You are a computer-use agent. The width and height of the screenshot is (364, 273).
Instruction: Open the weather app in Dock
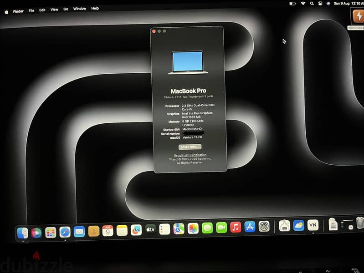[x=298, y=225]
